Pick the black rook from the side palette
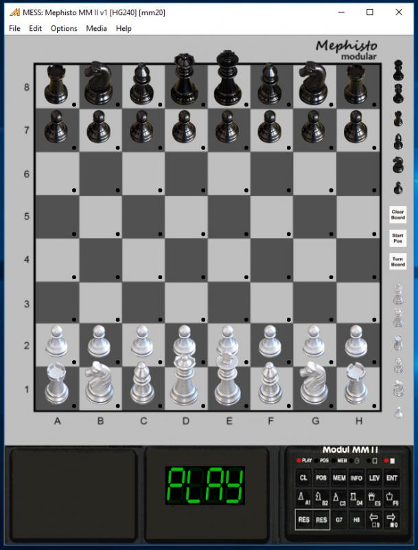 (398, 119)
